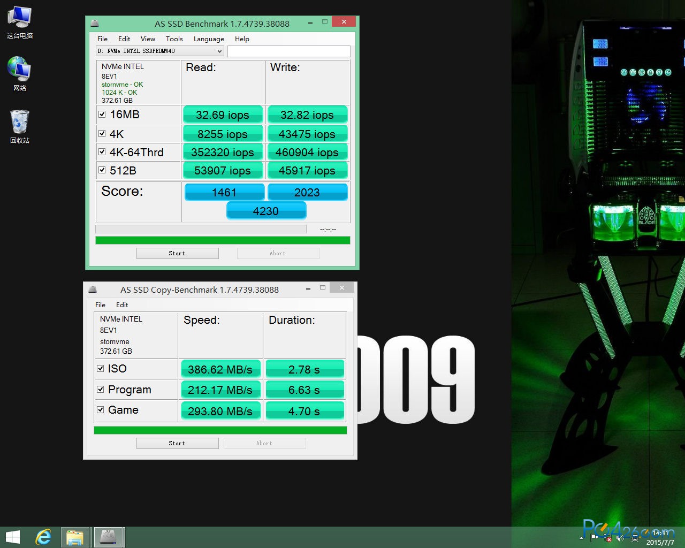Click the 352320 iops read result

point(223,152)
